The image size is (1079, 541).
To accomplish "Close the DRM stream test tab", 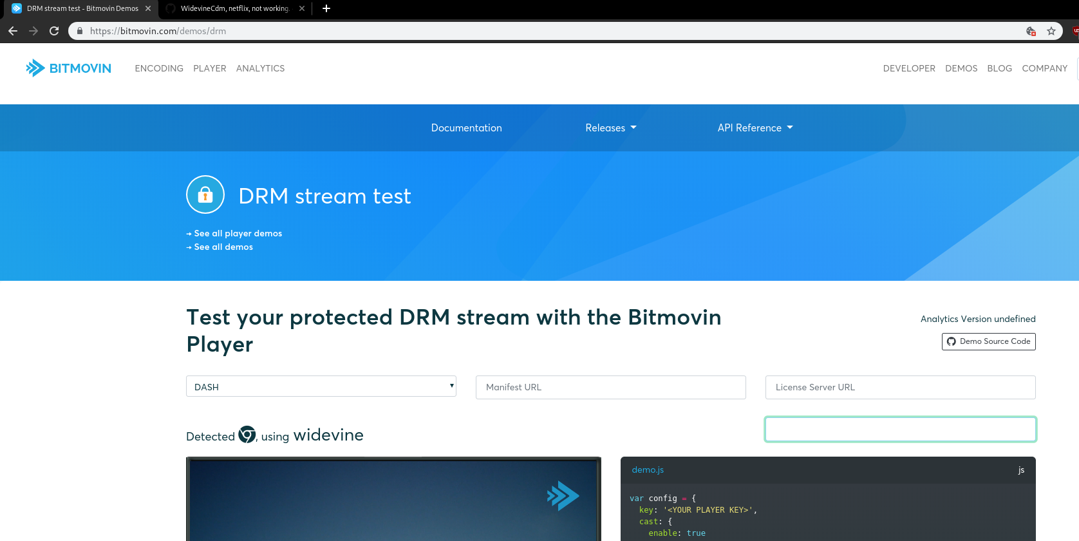I will [148, 8].
